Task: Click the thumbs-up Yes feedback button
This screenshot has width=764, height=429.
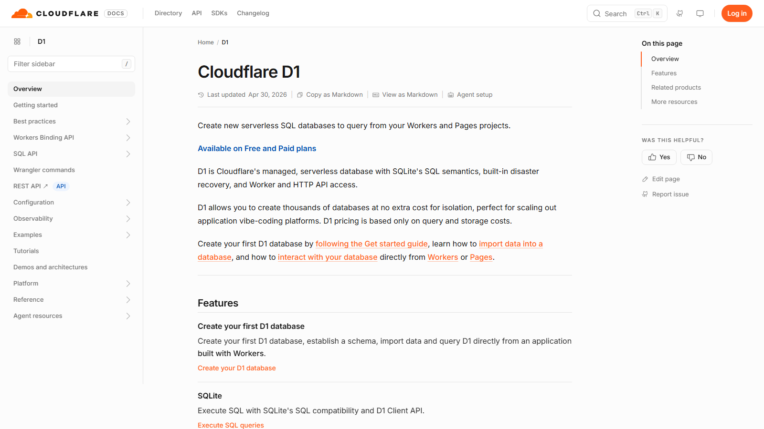Action: point(659,157)
